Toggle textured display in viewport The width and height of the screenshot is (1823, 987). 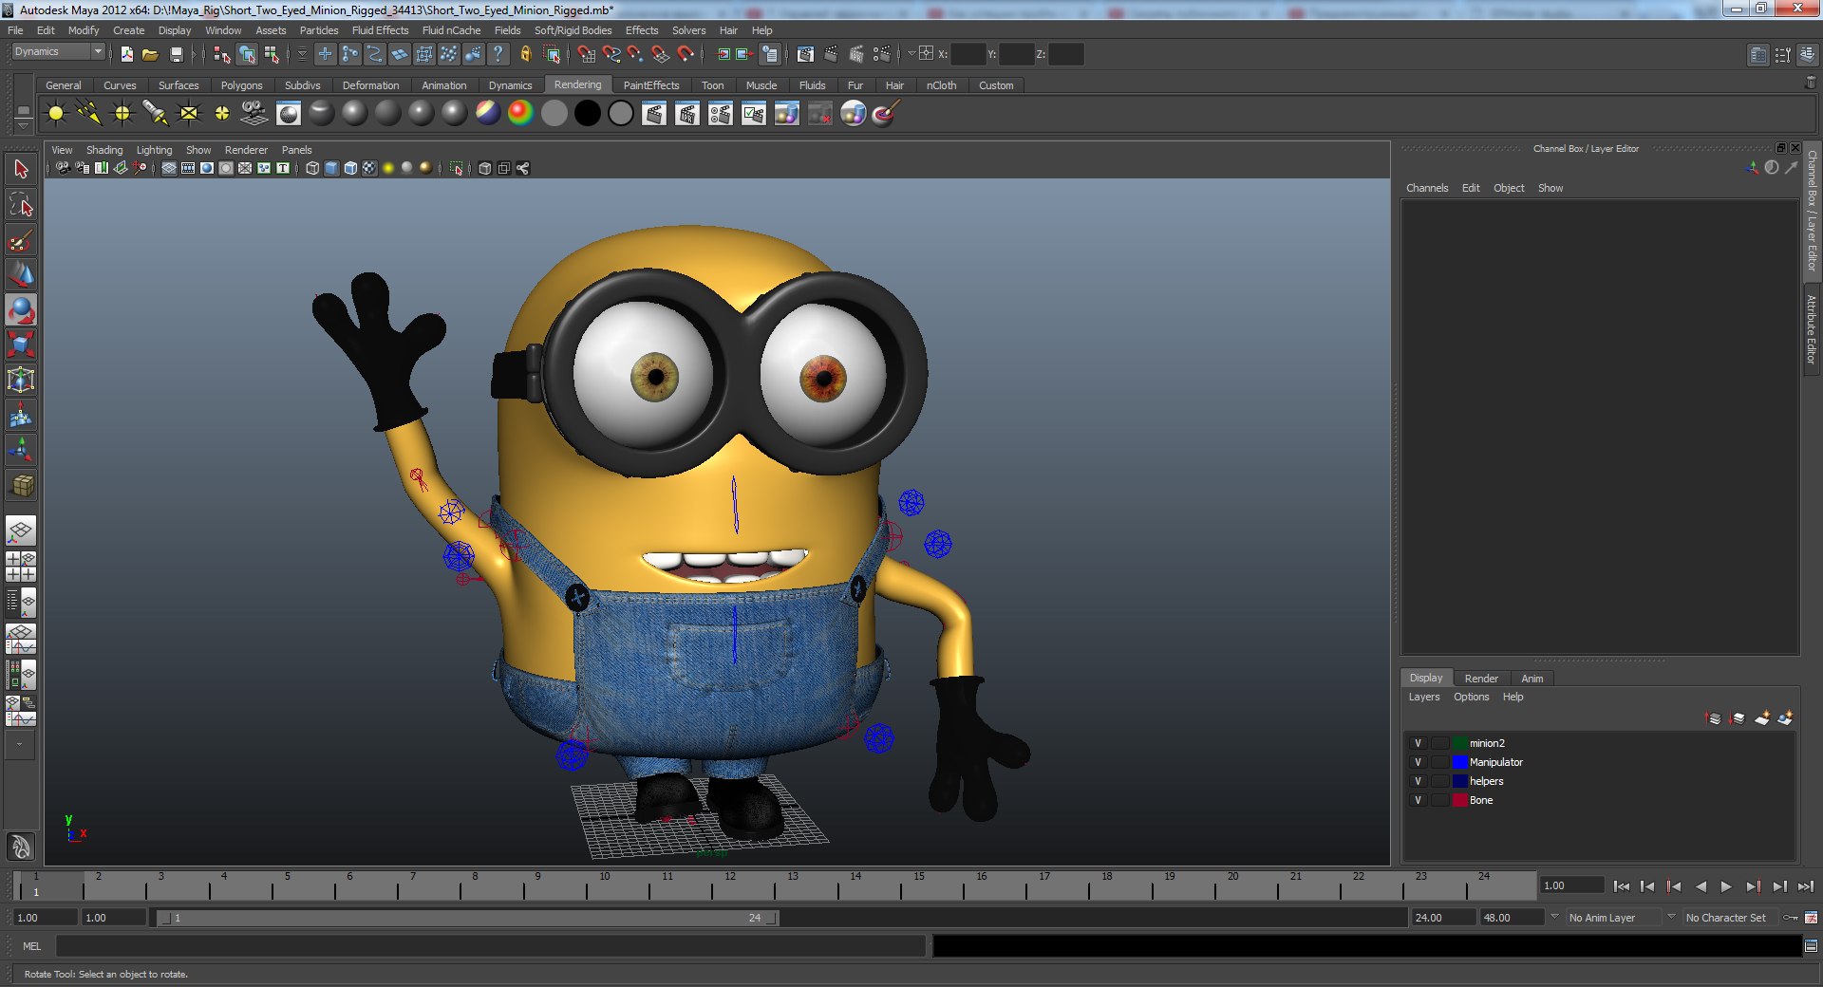pyautogui.click(x=369, y=168)
